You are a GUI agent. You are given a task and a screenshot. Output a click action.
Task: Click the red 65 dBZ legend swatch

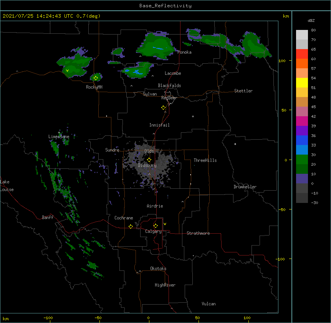pos(302,54)
